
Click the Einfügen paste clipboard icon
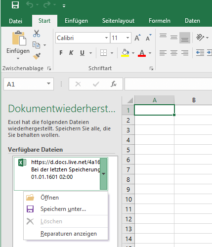tap(19, 38)
